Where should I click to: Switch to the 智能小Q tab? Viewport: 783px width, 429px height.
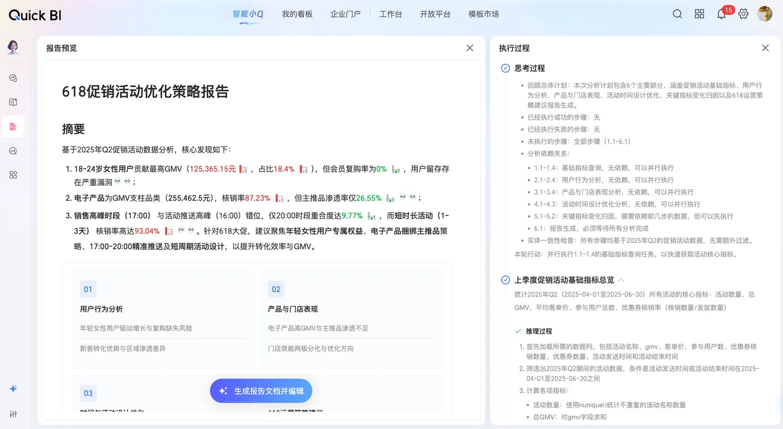pyautogui.click(x=248, y=14)
